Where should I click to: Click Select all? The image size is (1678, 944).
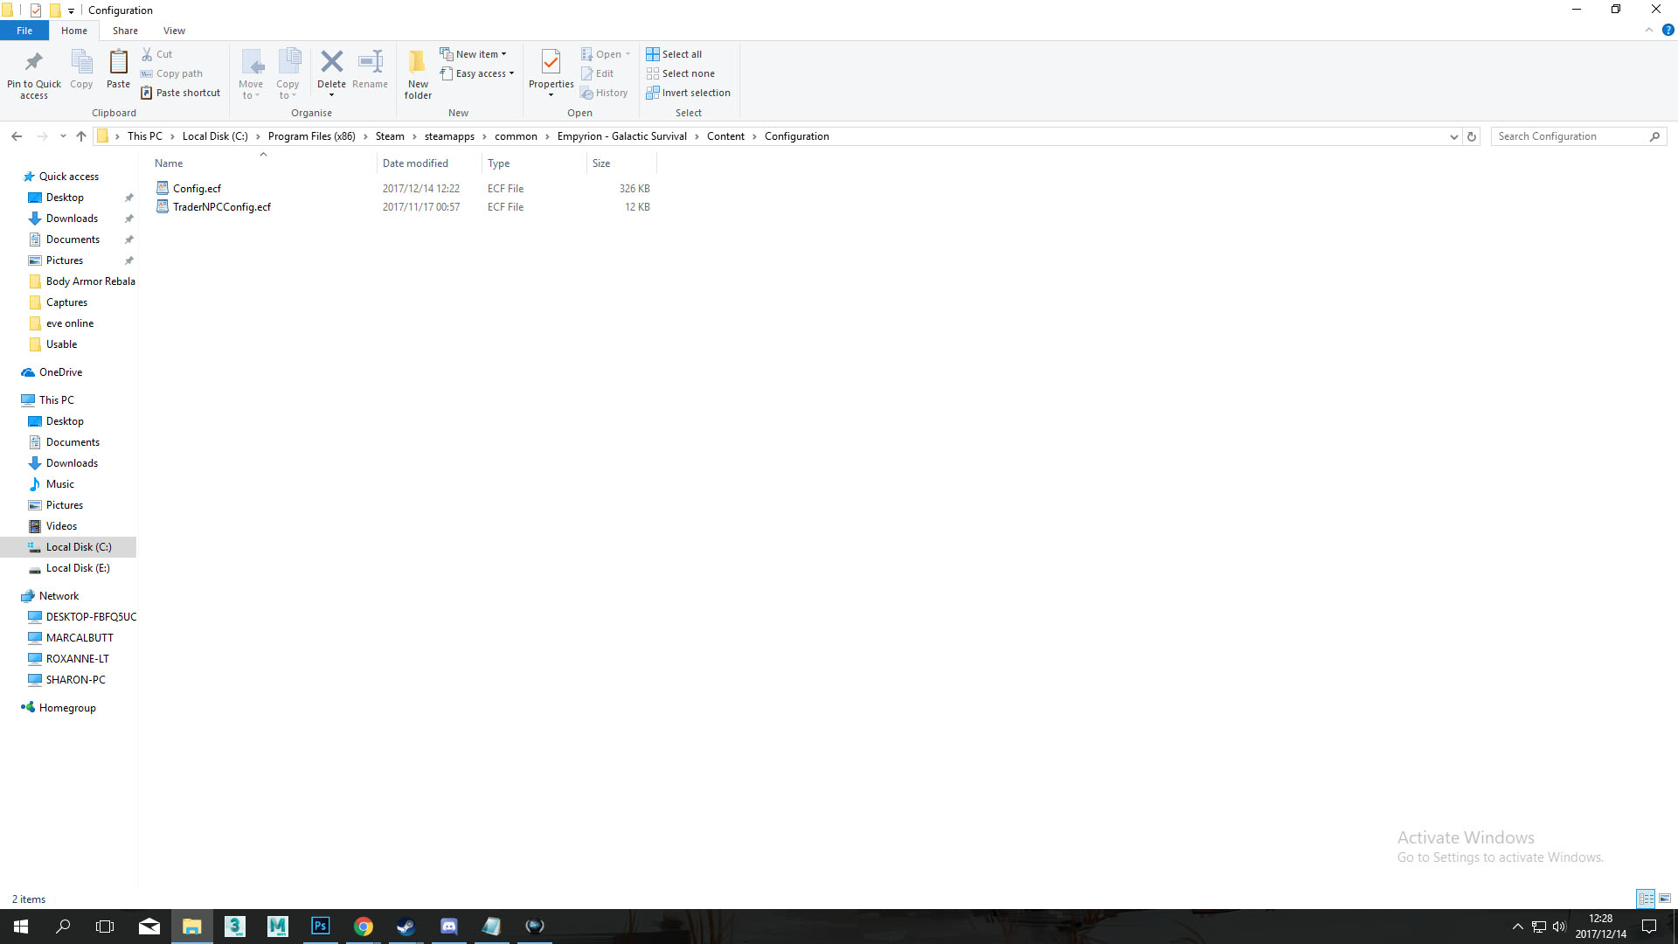[674, 54]
